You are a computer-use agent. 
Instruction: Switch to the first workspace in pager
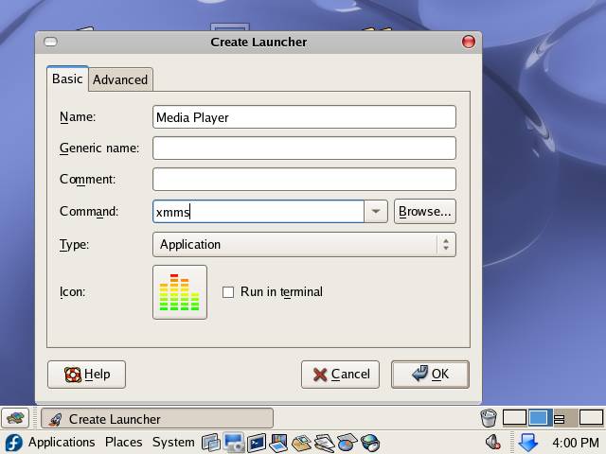tap(514, 417)
